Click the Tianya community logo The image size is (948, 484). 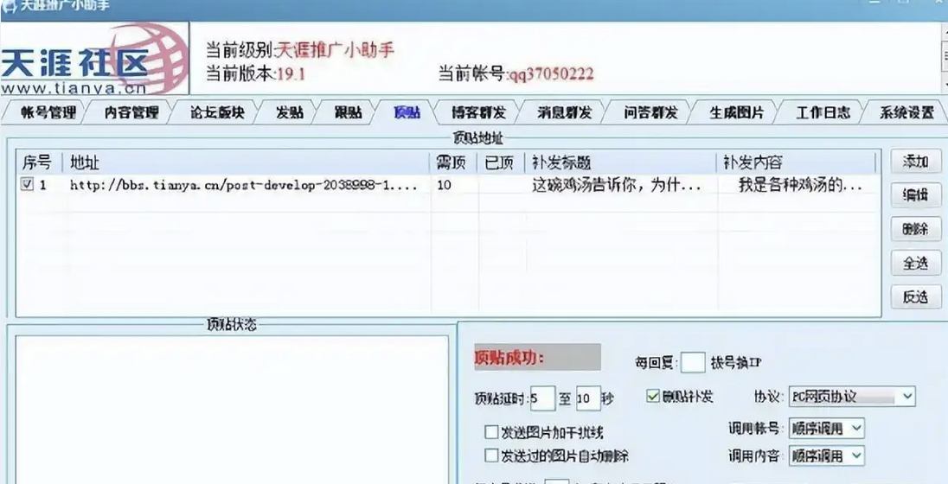point(95,59)
